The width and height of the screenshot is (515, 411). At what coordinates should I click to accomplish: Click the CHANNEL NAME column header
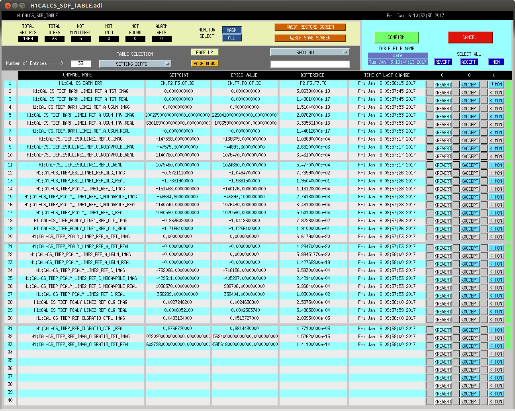[78, 75]
